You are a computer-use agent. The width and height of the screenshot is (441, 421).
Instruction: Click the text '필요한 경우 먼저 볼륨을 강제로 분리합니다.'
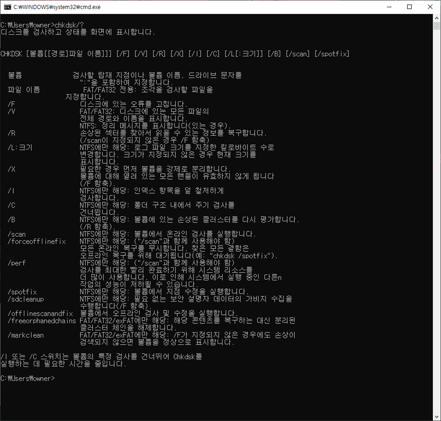tap(155, 169)
